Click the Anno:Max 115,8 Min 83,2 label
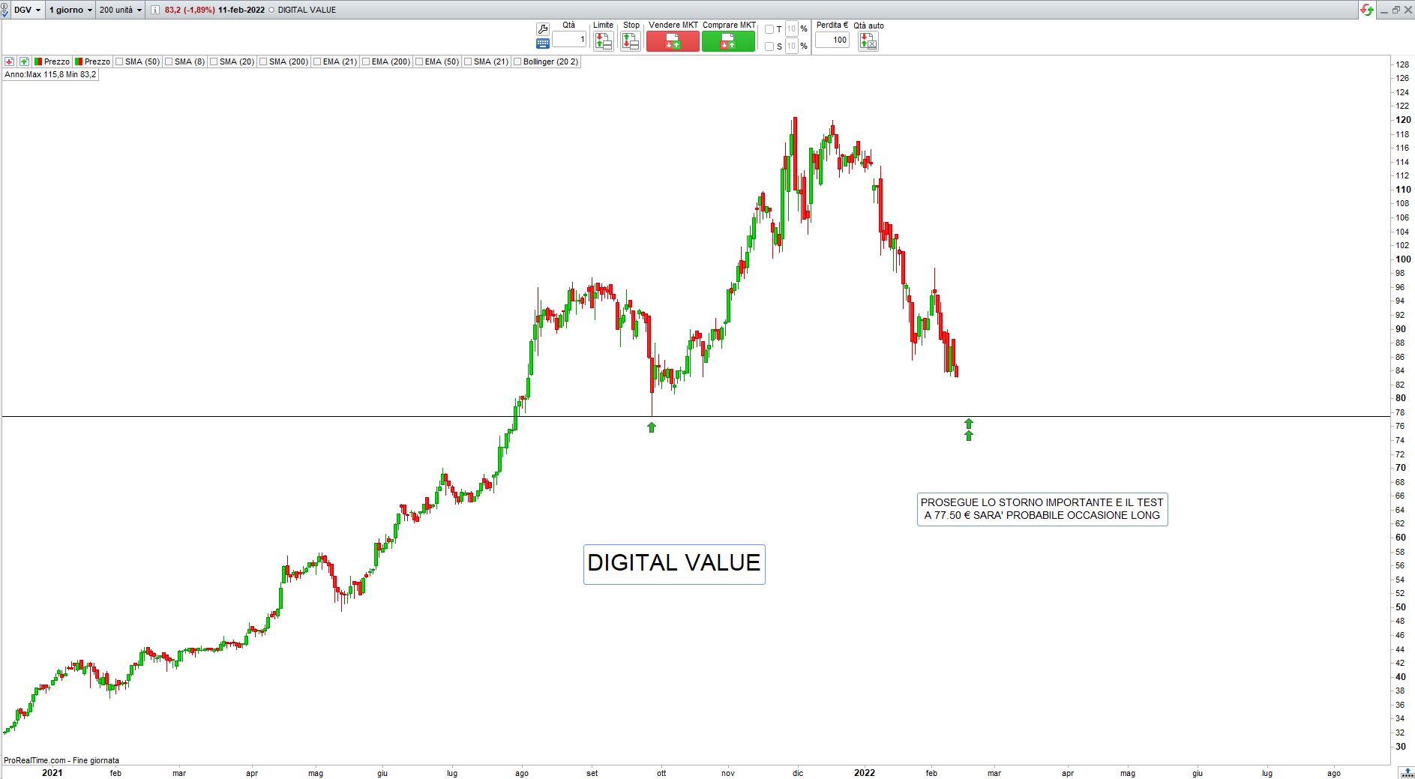The image size is (1415, 779). pyautogui.click(x=50, y=75)
